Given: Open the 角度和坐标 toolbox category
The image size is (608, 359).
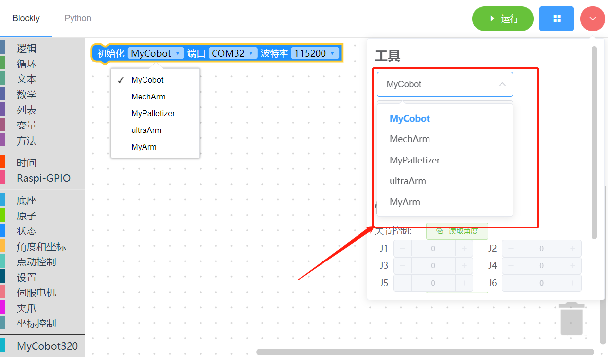Looking at the screenshot, I should point(42,247).
